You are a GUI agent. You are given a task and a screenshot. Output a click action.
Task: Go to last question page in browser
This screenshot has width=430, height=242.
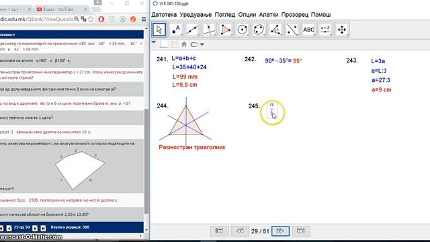coord(43,229)
